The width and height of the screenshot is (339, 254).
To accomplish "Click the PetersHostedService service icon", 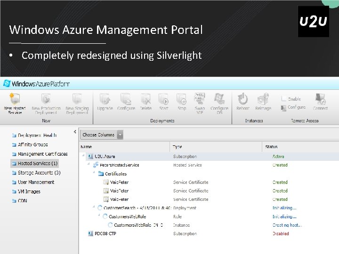I will [x=95, y=165].
